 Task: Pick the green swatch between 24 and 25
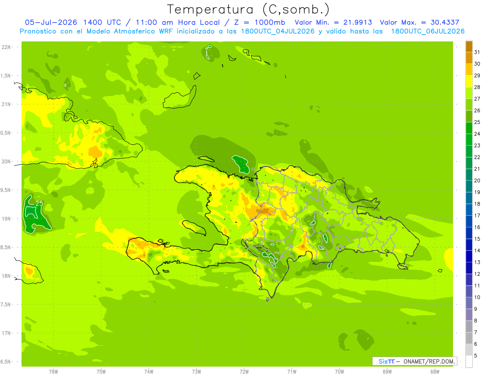469,128
